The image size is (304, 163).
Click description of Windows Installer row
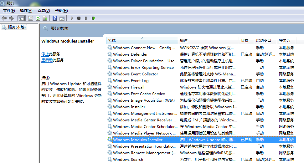(x=208, y=107)
